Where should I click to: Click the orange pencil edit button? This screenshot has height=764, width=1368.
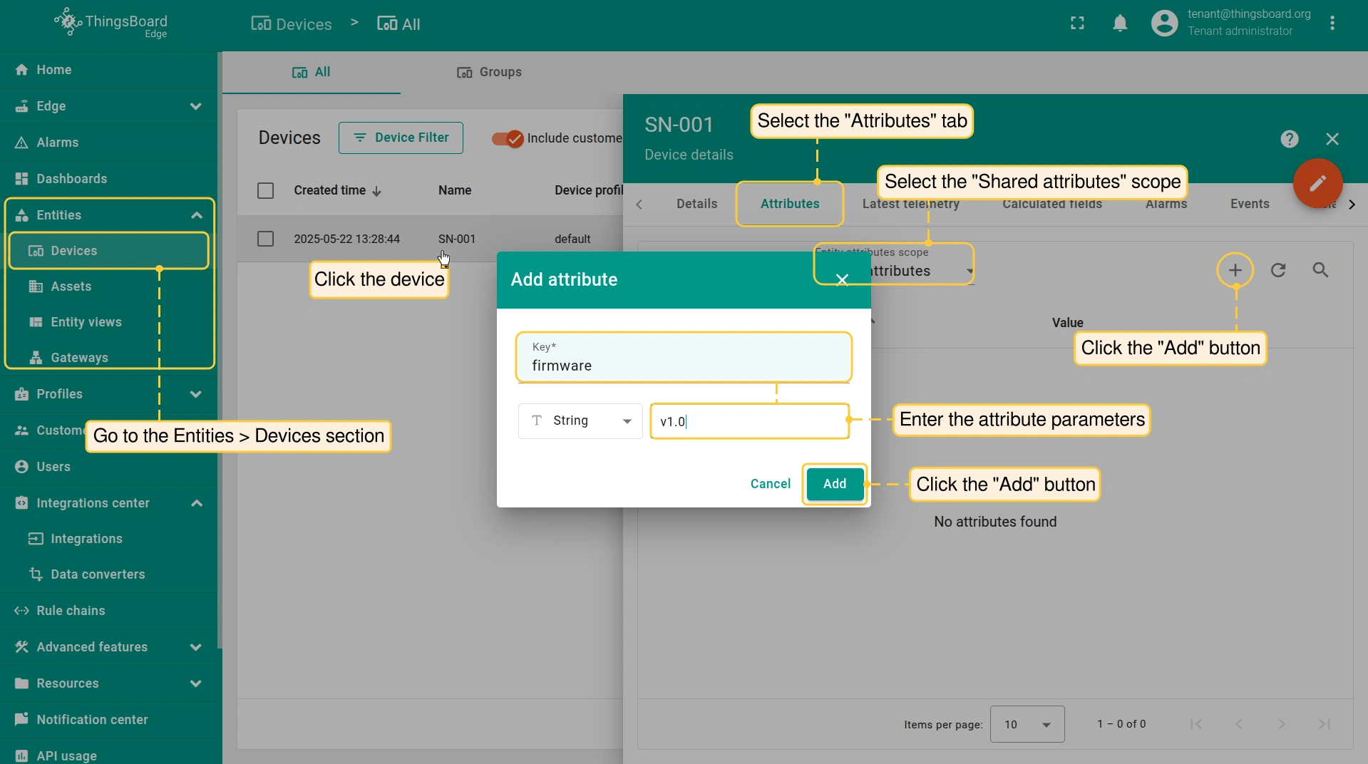coord(1317,183)
